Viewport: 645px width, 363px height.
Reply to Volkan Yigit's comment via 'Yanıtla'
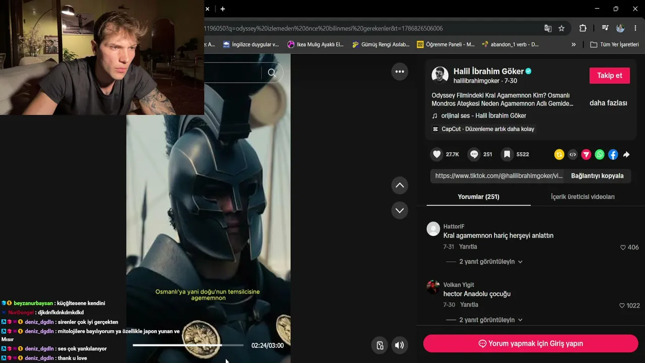click(469, 305)
